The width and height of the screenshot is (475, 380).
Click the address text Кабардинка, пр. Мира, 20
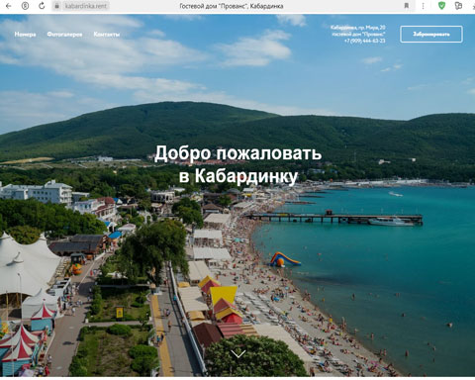coord(357,28)
